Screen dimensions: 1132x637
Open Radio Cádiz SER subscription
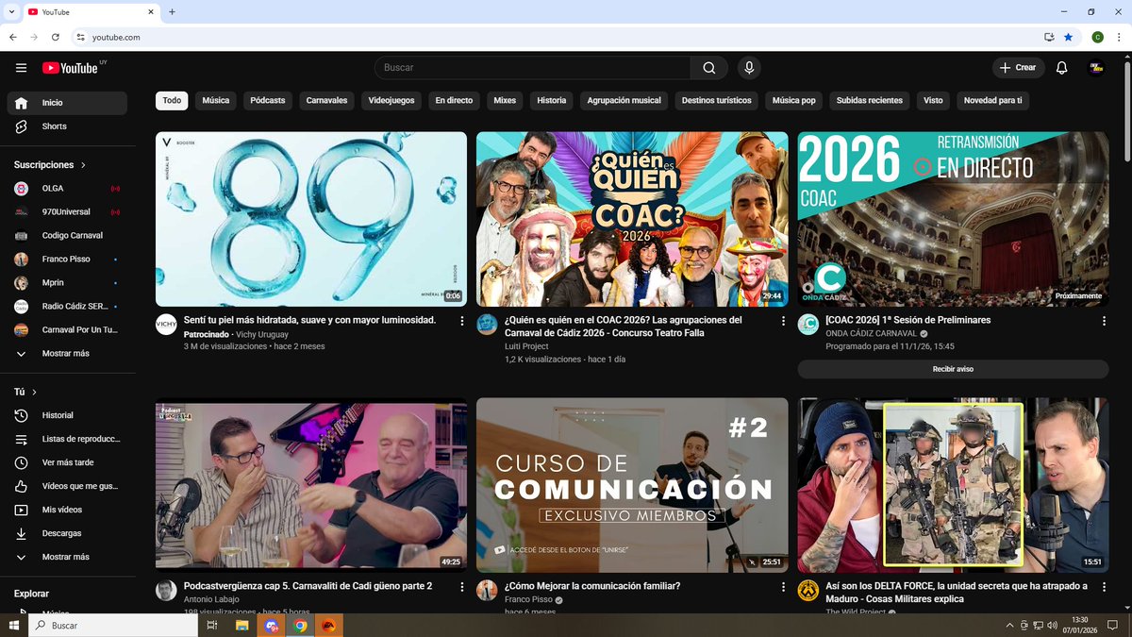pyautogui.click(x=67, y=306)
